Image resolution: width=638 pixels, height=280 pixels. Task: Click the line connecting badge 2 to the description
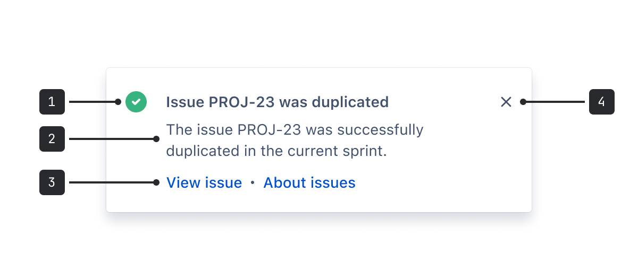point(111,139)
